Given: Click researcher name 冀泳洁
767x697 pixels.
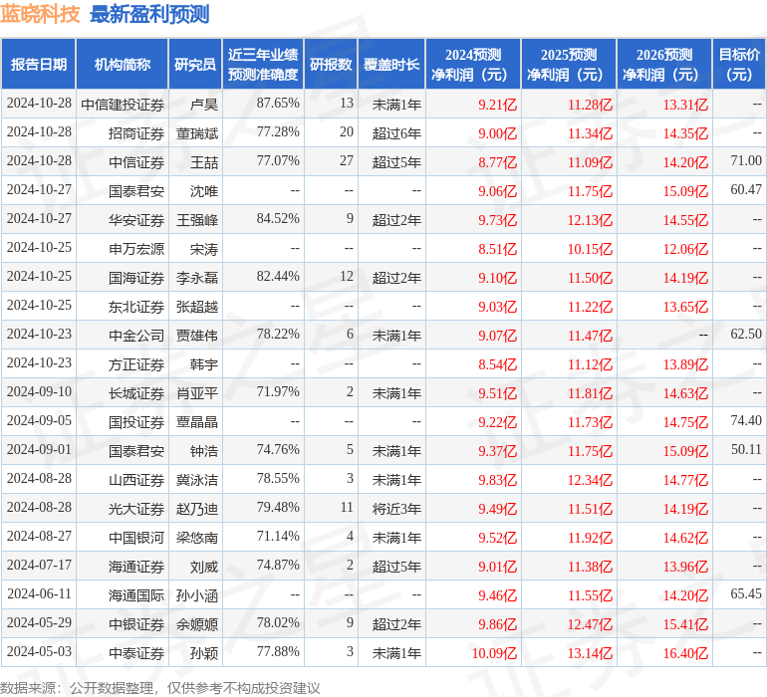Looking at the screenshot, I should [x=197, y=479].
